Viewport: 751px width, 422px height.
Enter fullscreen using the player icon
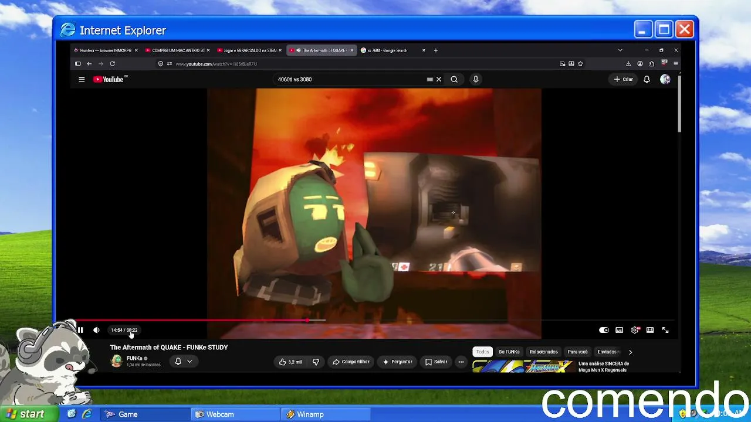[x=665, y=330]
